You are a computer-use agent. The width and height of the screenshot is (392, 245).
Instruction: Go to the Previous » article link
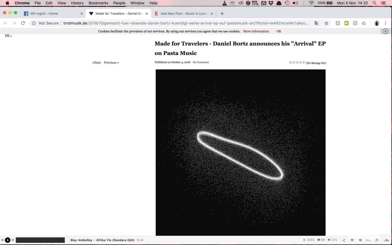112,63
